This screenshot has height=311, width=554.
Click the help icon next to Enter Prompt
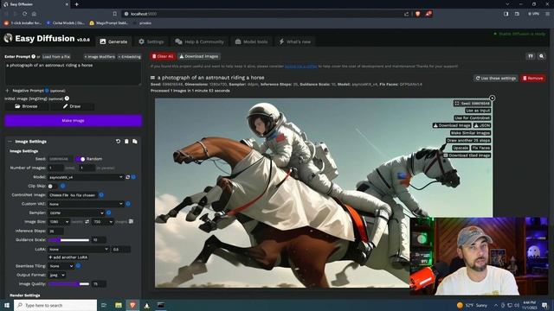[x=34, y=56]
